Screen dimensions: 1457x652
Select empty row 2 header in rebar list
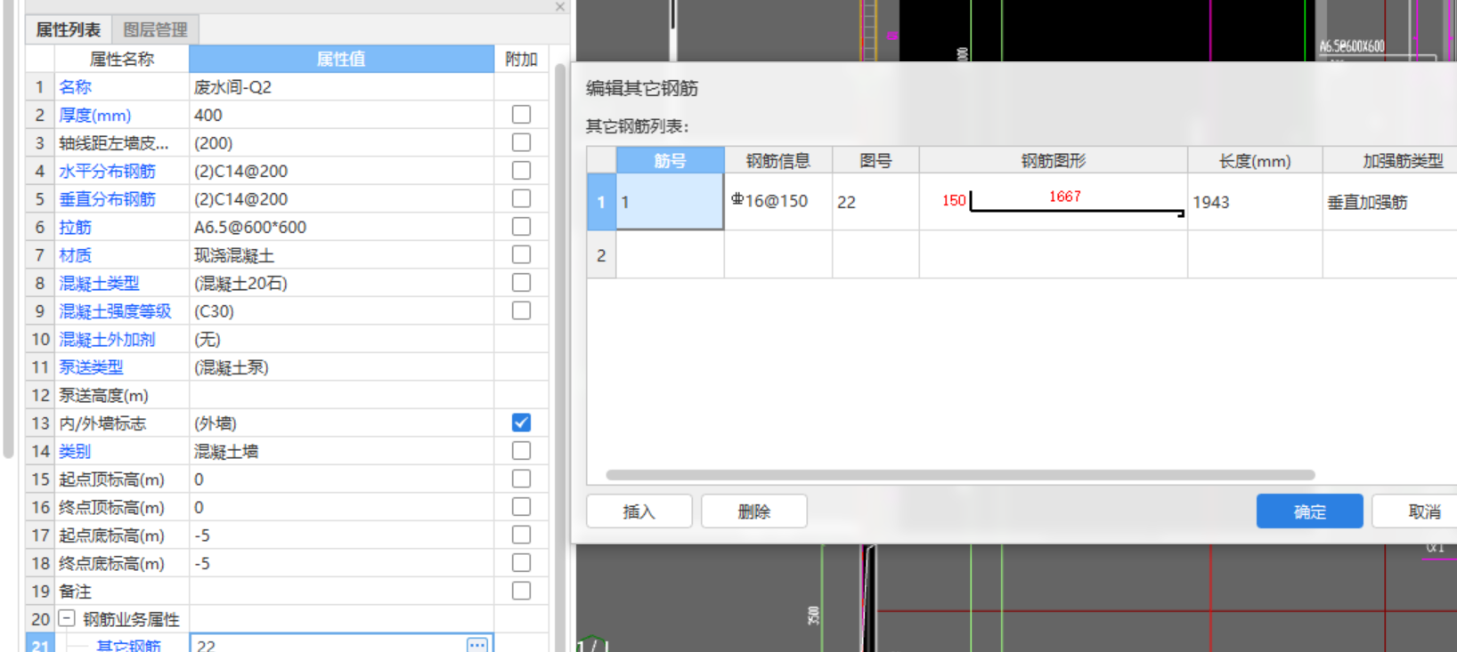coord(601,255)
